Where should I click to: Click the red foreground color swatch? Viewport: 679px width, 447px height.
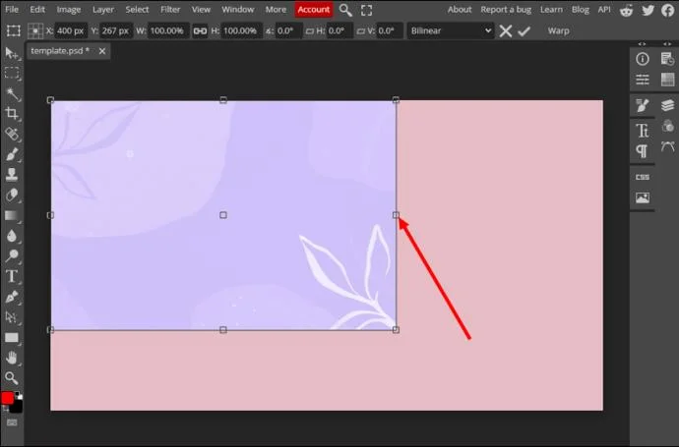coord(7,399)
